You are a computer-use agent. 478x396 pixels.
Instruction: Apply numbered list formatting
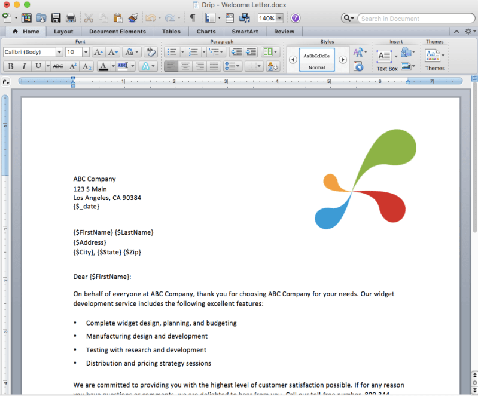pyautogui.click(x=193, y=52)
